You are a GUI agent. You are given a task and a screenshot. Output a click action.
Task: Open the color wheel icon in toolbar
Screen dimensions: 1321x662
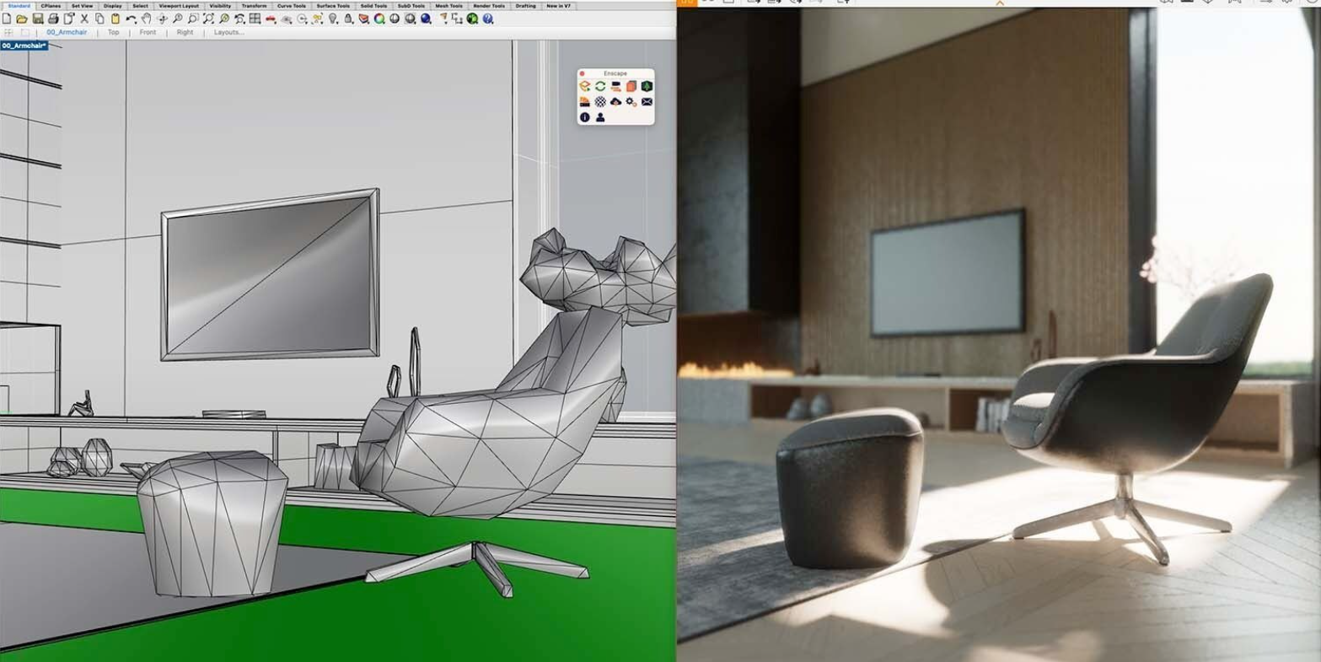(x=379, y=19)
